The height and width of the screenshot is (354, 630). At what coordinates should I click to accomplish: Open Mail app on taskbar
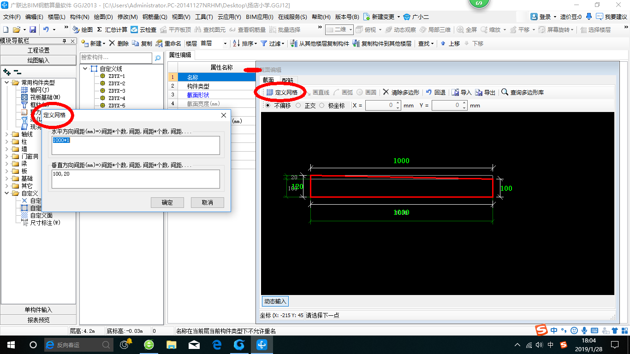click(x=194, y=344)
